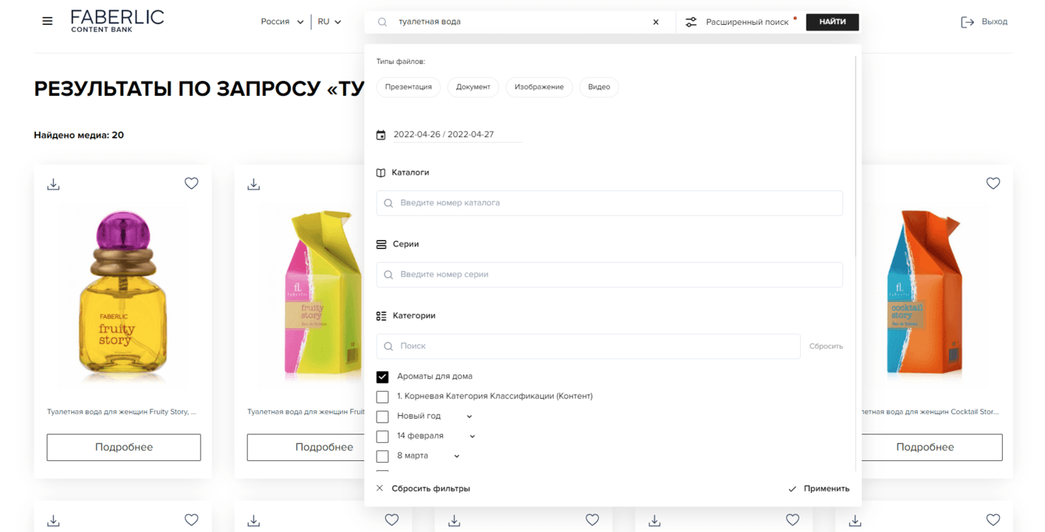
Task: Click the Серии stack icon
Action: click(381, 244)
